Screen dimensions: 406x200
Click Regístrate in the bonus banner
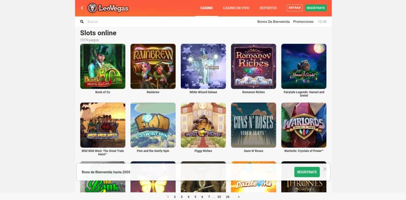(307, 172)
